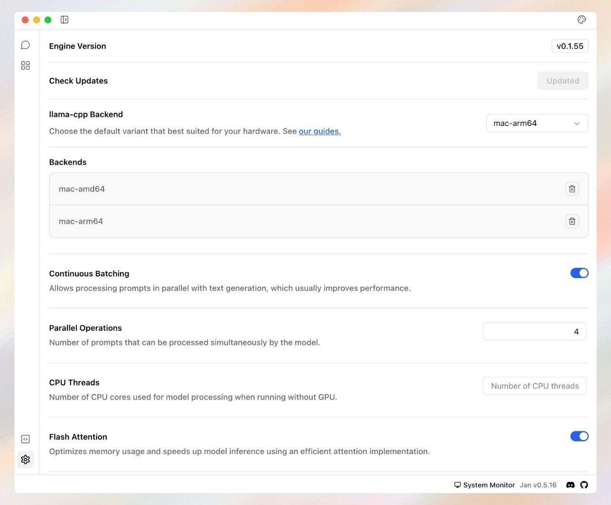Delete the mac-arm64 backend

pos(572,221)
